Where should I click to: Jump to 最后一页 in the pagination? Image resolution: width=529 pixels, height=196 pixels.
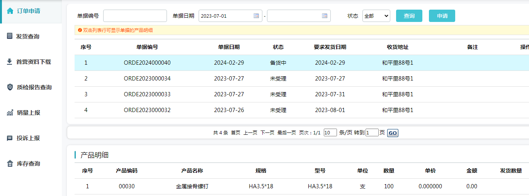coord(287,132)
